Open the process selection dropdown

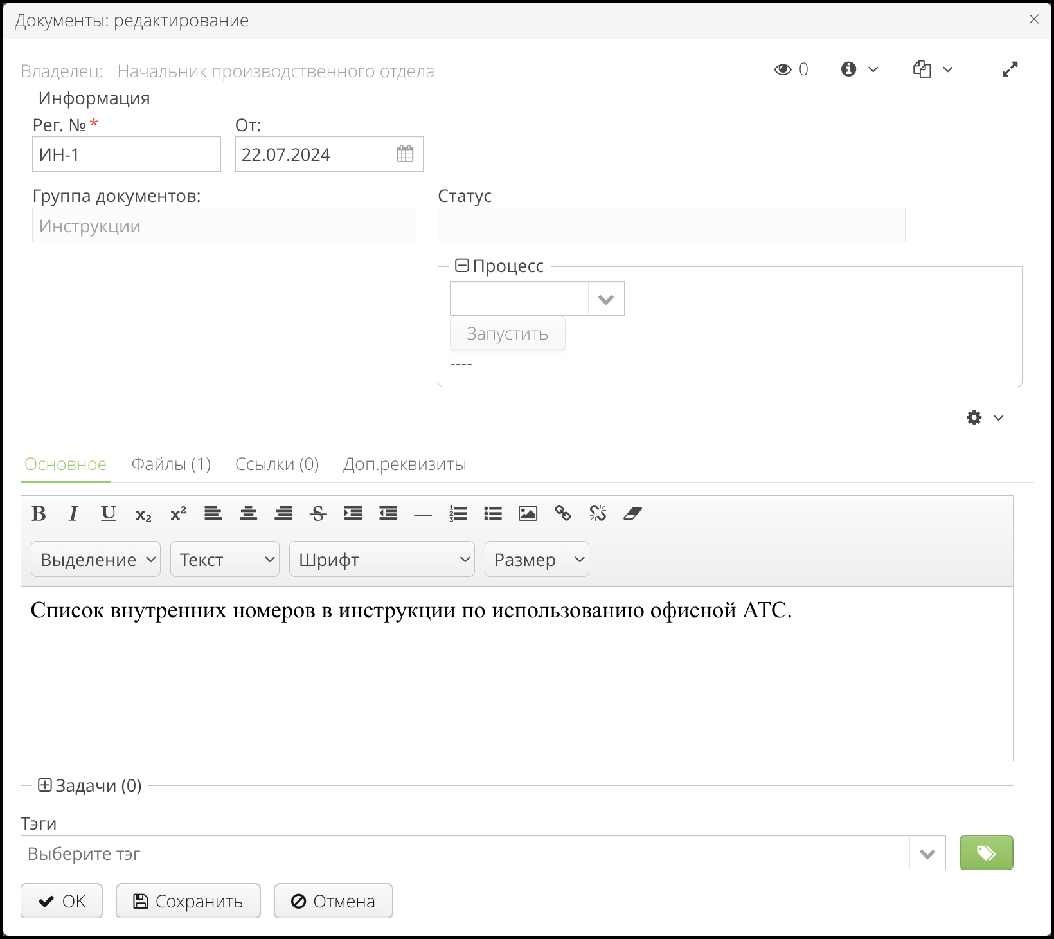tap(605, 299)
